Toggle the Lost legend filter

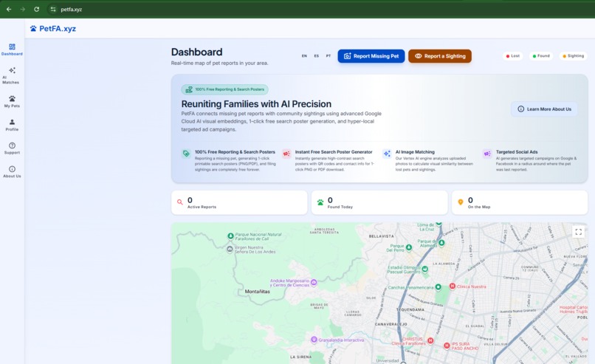[512, 56]
